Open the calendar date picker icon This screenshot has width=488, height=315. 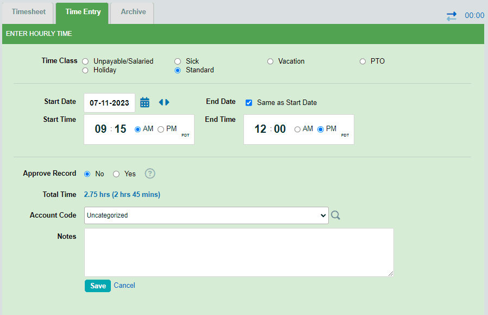145,102
